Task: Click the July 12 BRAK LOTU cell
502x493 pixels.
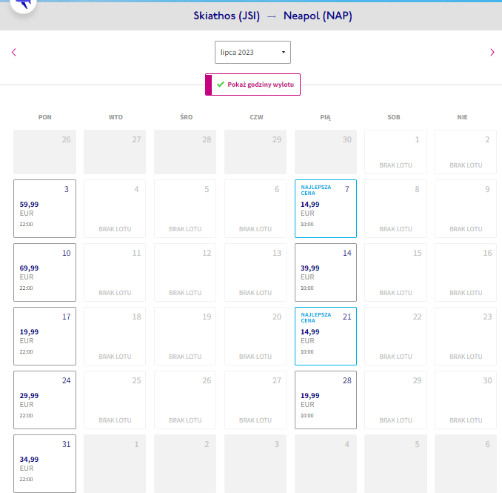Action: pos(185,273)
